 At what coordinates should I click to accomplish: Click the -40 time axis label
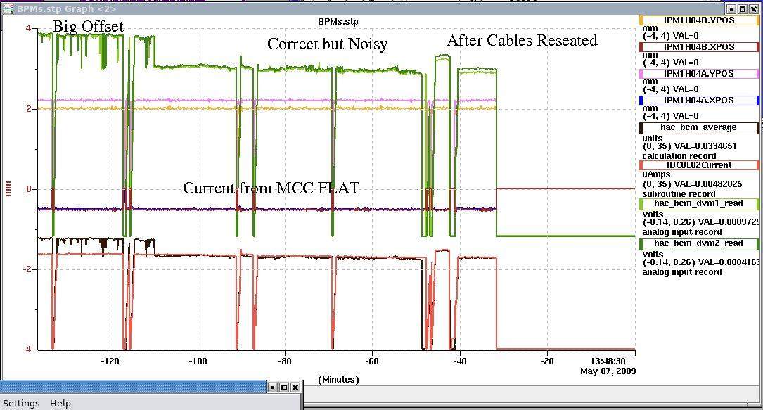coord(459,361)
